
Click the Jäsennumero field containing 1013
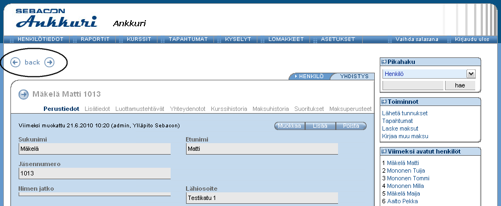[94, 173]
